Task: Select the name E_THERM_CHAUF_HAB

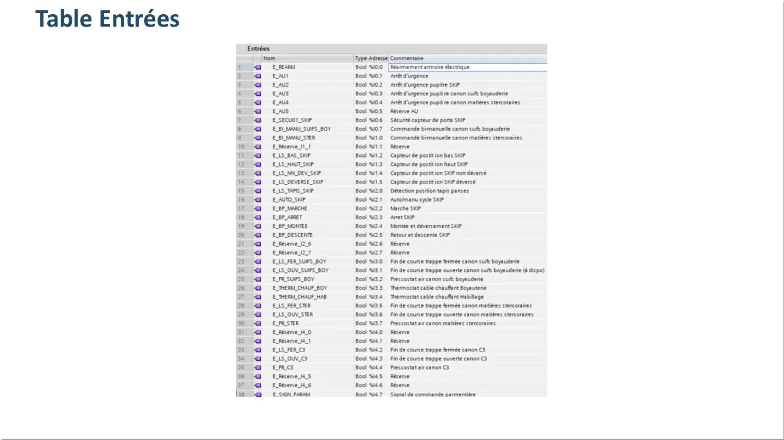Action: tap(299, 297)
